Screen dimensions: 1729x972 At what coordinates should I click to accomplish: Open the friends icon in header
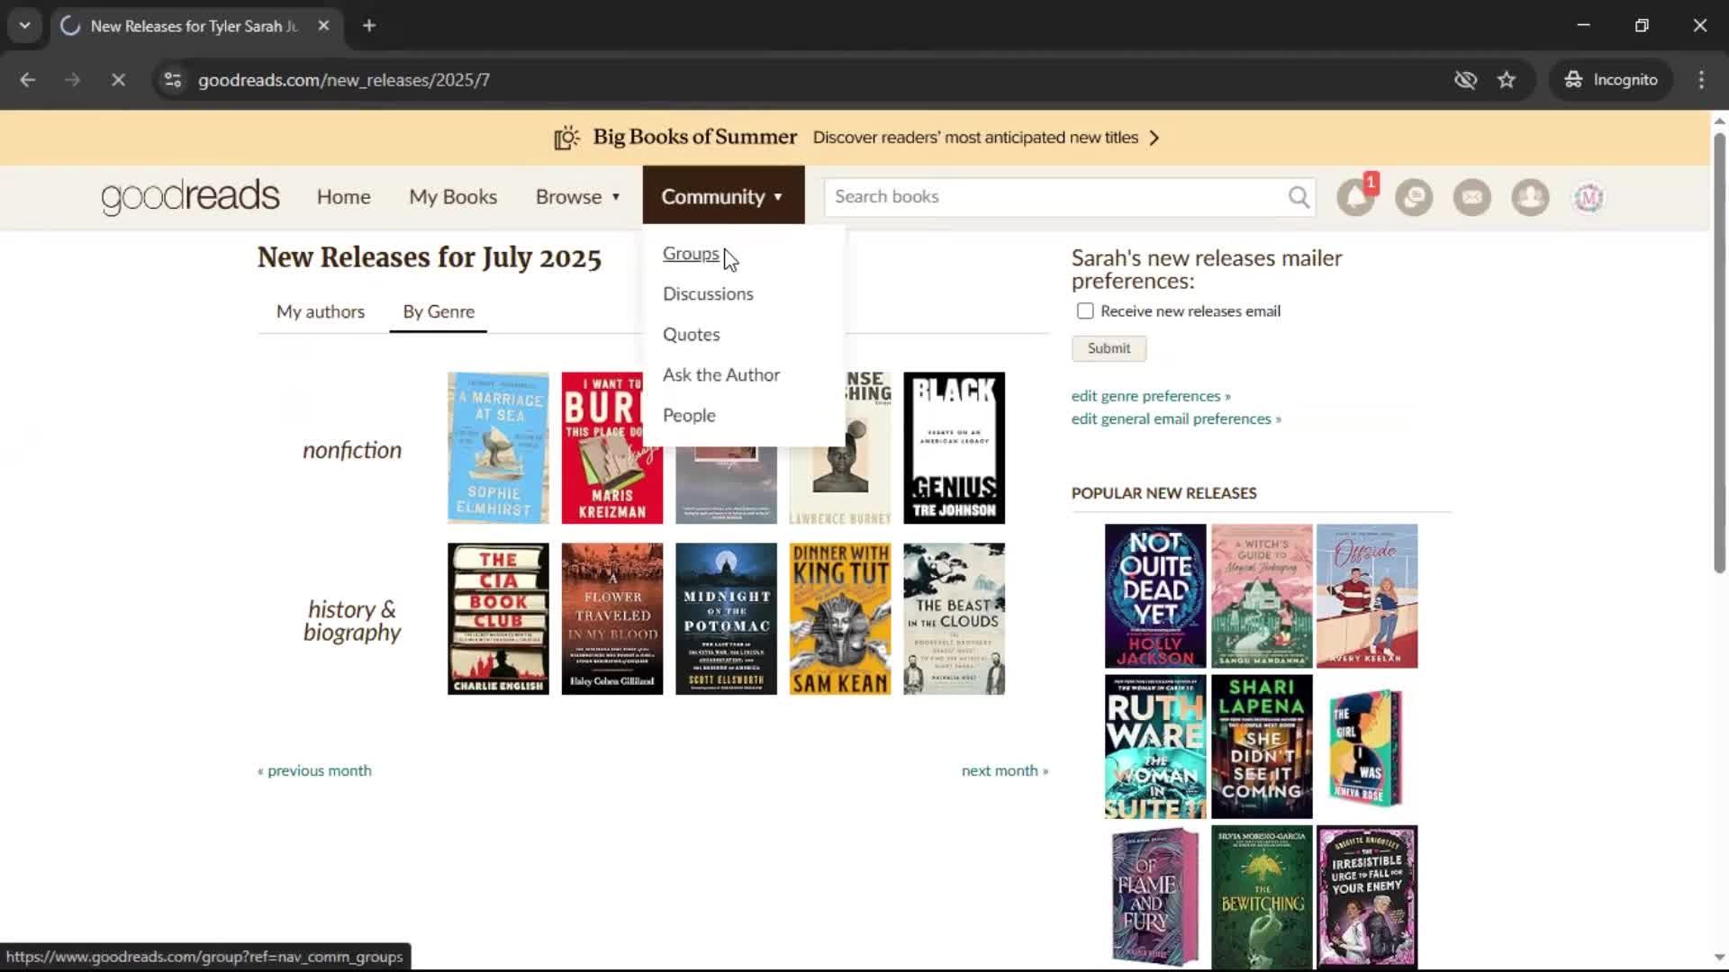(x=1530, y=197)
